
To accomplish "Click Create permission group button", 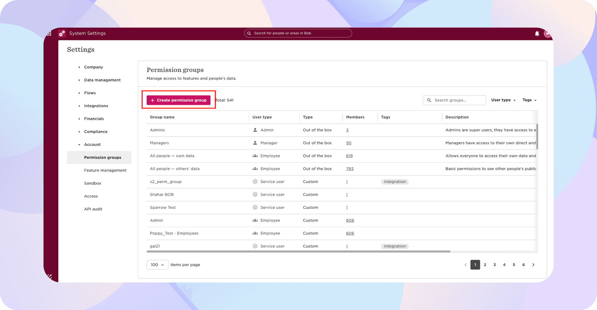I will coord(178,100).
